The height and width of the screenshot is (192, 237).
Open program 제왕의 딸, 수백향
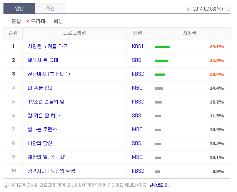point(46,157)
